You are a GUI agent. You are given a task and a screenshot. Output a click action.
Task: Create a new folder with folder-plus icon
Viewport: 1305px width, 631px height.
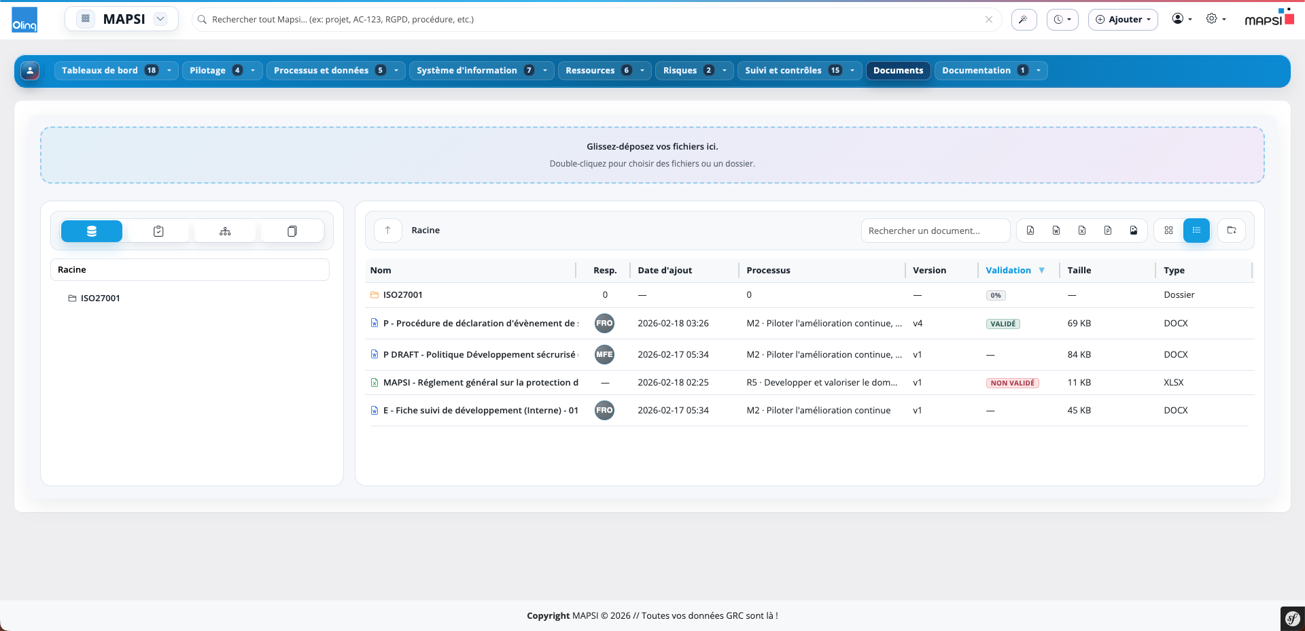click(1232, 231)
